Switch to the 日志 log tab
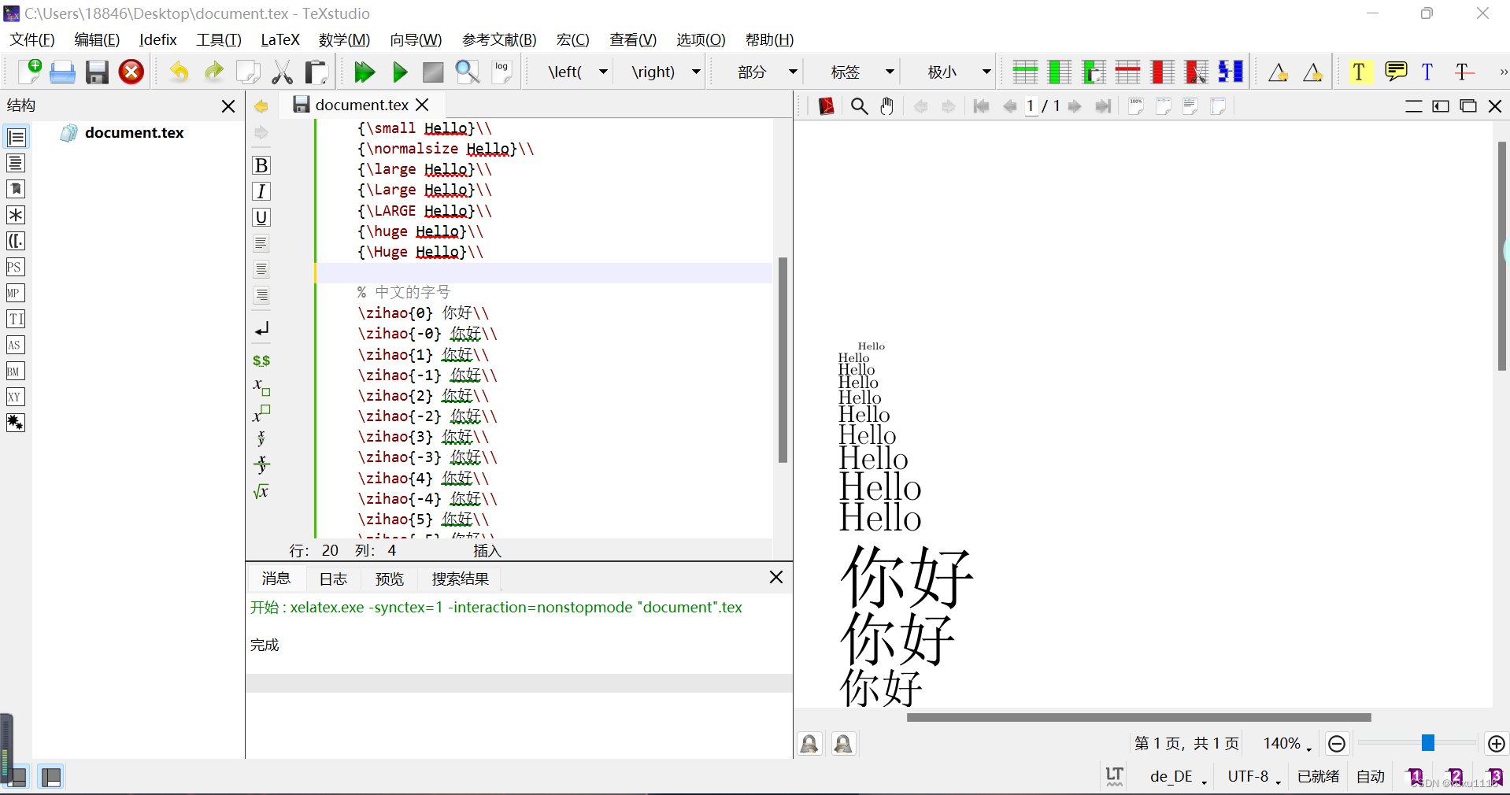The image size is (1510, 795). click(333, 579)
